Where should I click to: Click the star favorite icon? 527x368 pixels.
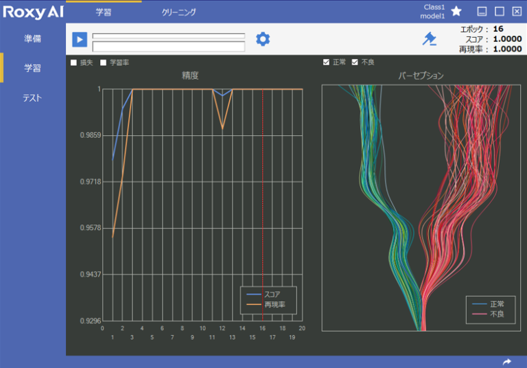pyautogui.click(x=456, y=11)
